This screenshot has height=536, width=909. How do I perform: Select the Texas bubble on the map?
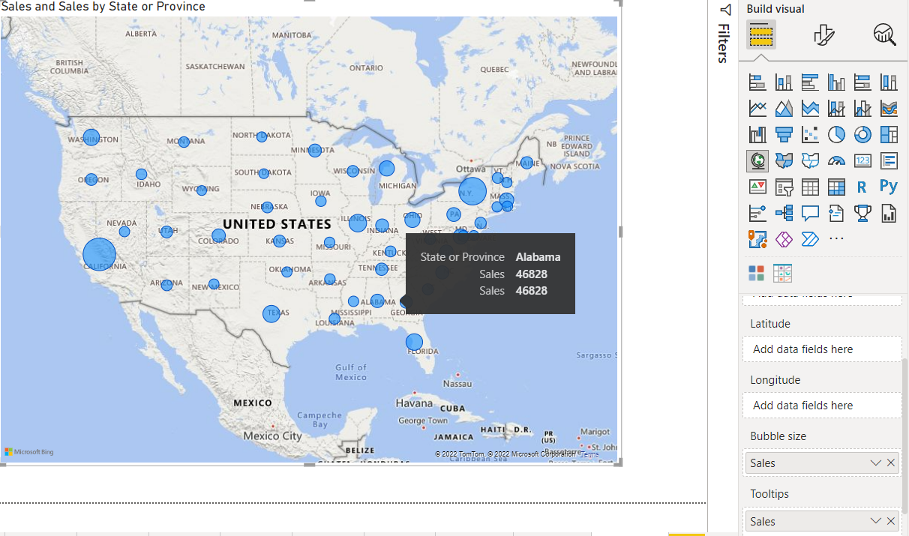(271, 313)
